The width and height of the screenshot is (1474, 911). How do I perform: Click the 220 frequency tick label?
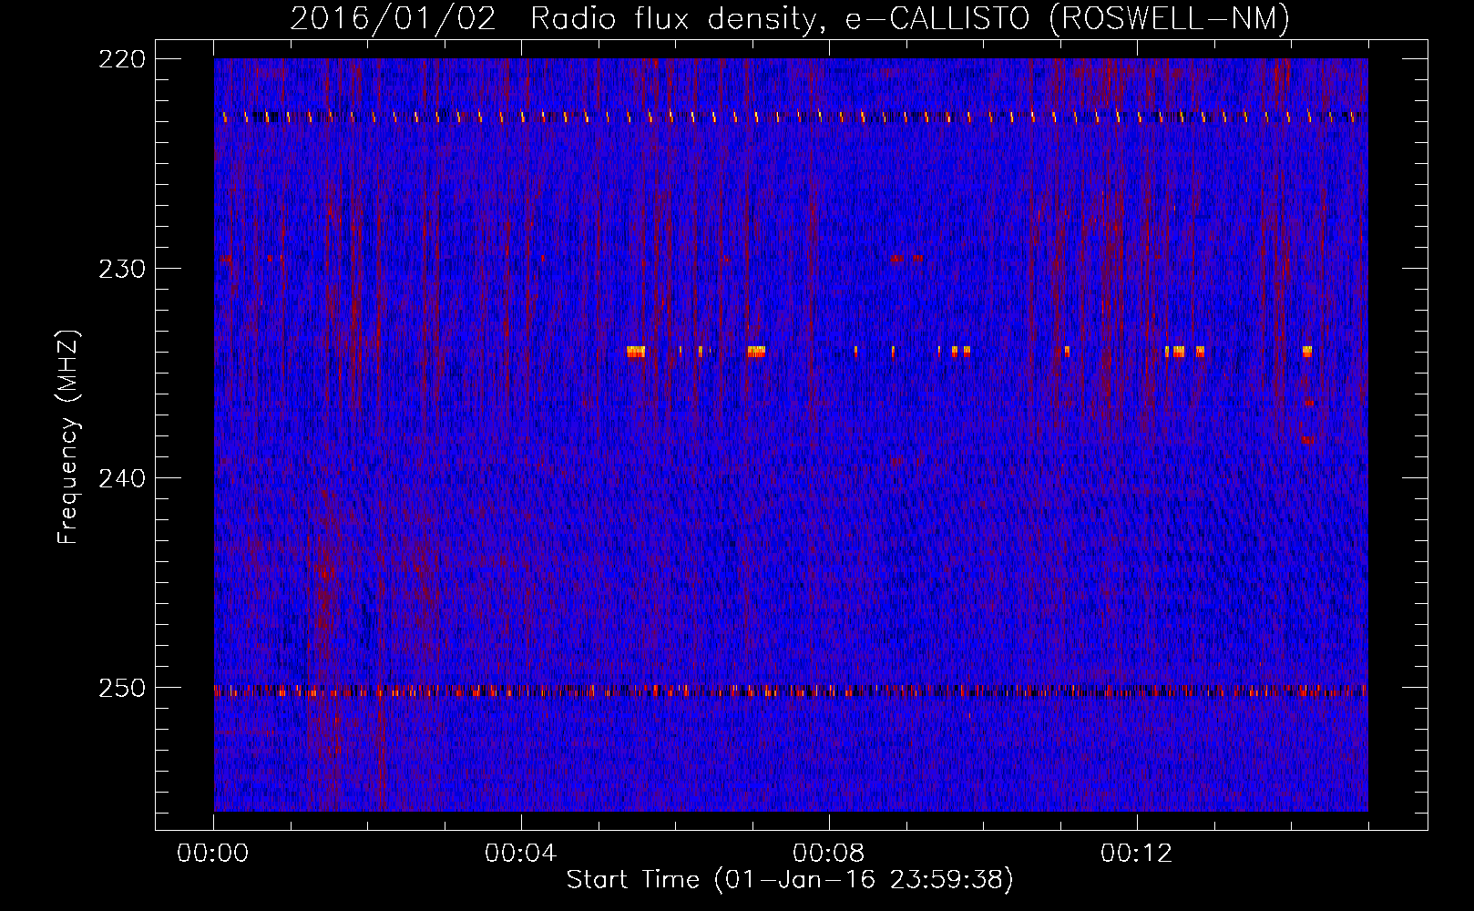click(121, 59)
